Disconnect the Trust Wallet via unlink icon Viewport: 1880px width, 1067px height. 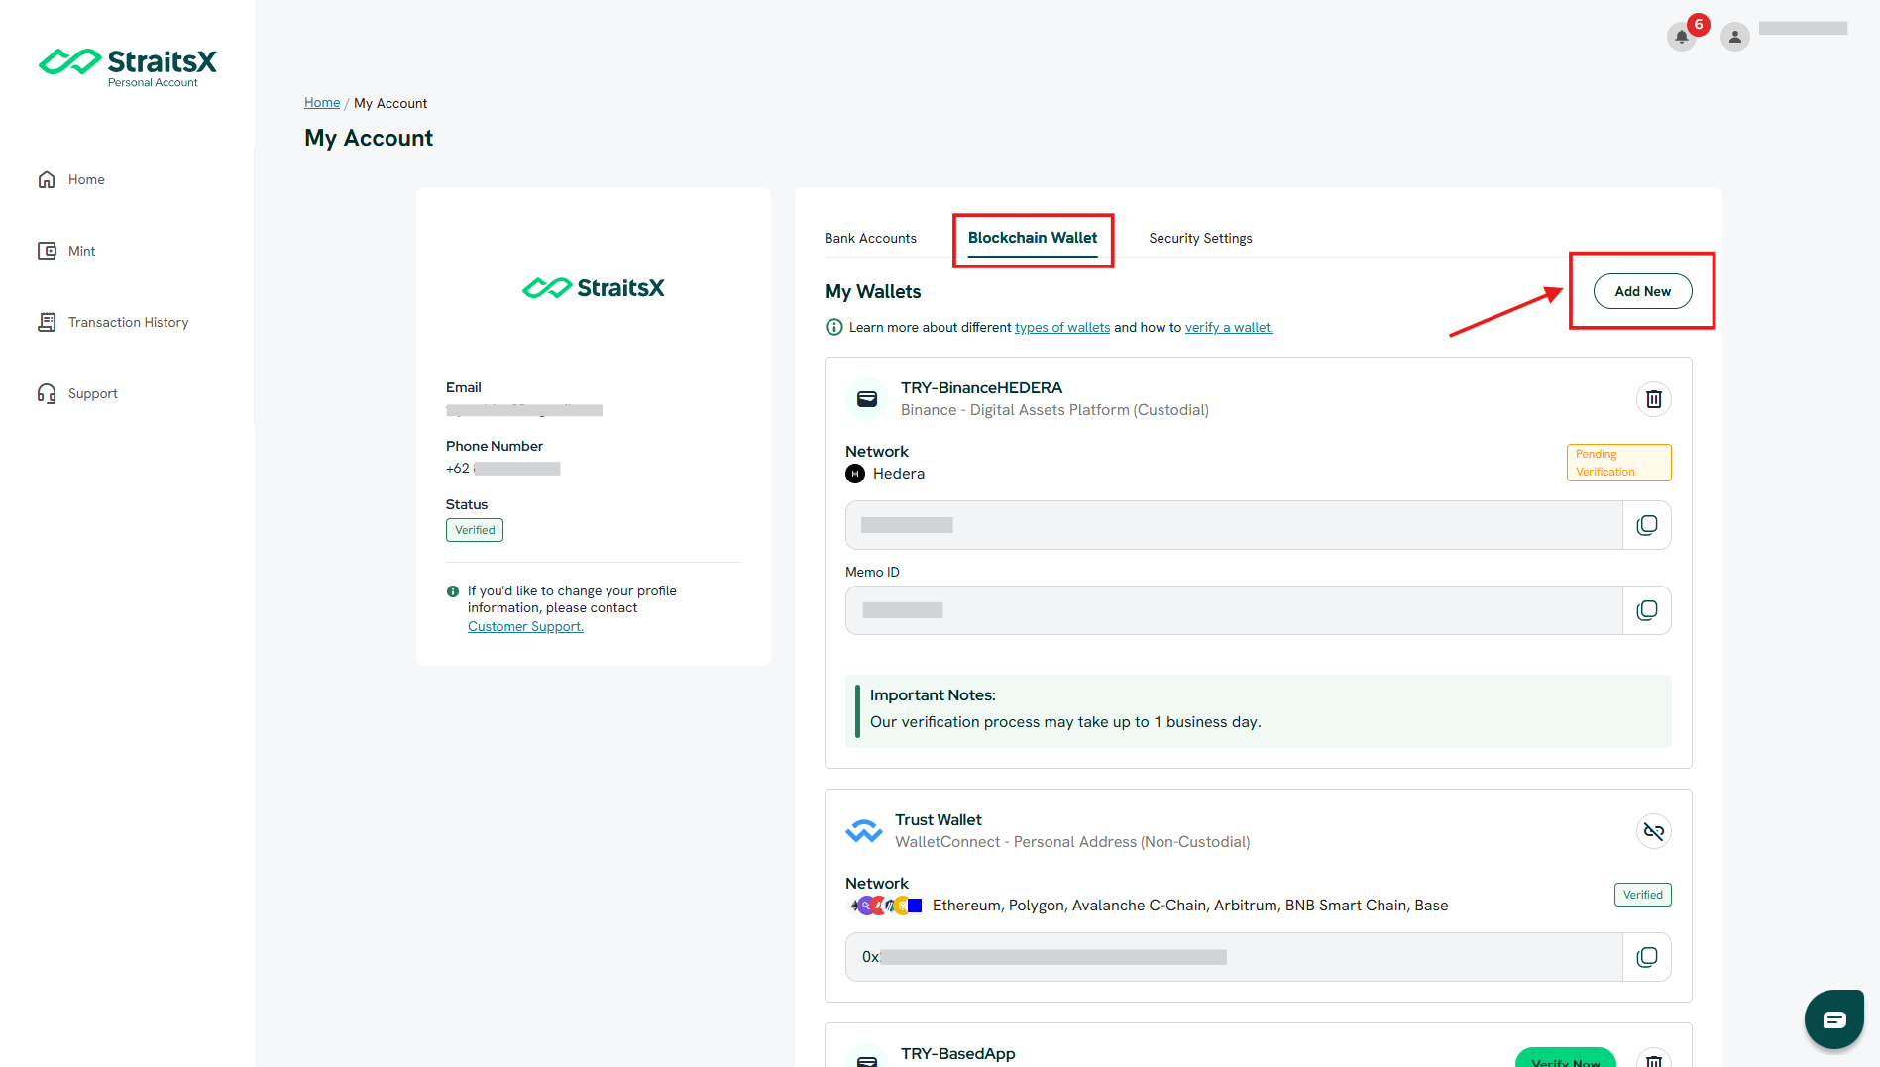[1653, 831]
